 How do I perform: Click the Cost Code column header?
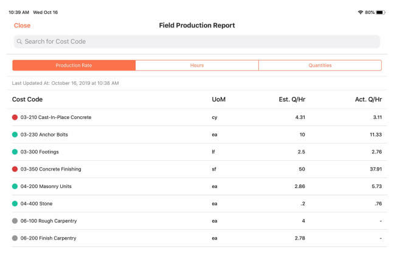pos(27,99)
